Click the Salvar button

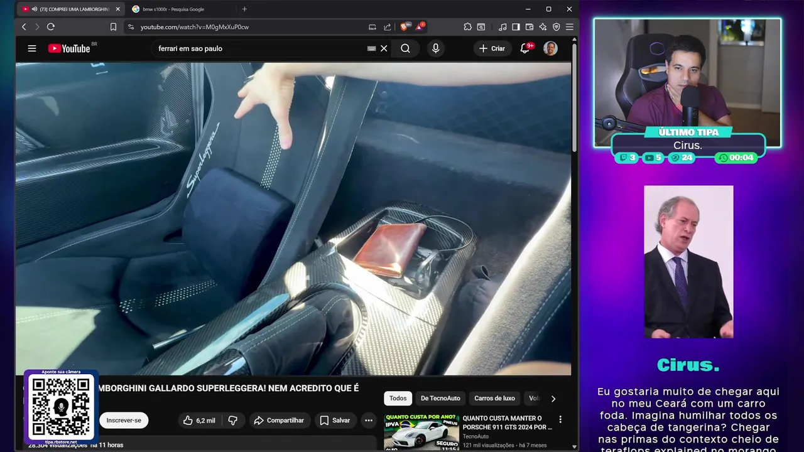click(x=334, y=421)
